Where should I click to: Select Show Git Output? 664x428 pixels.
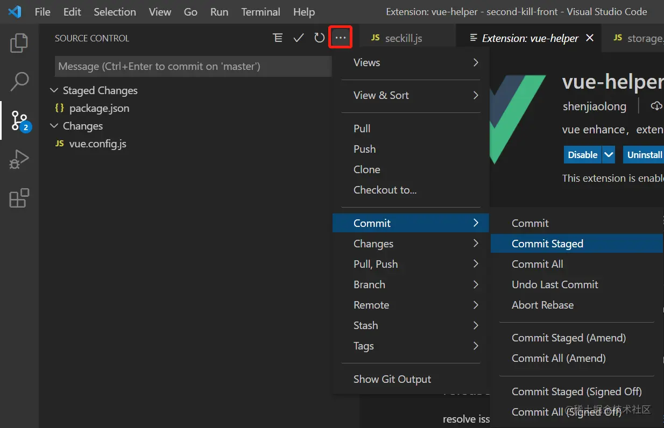pos(411,379)
